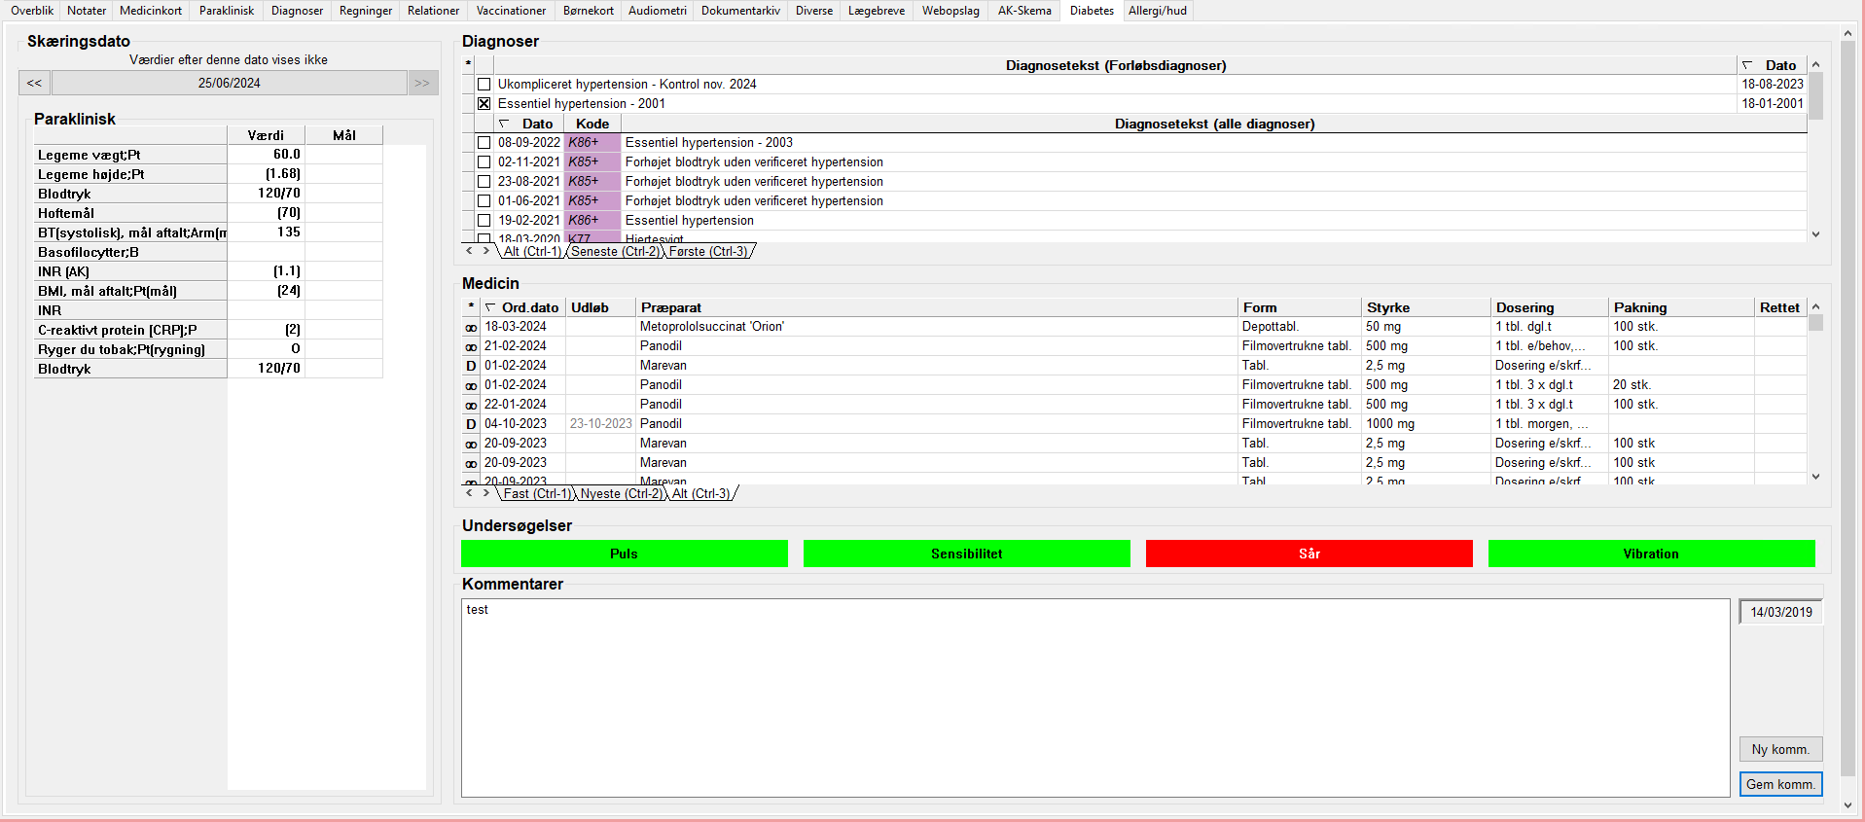Sort alle diagnoser by Dato header
The height and width of the screenshot is (822, 1865).
pyautogui.click(x=529, y=124)
